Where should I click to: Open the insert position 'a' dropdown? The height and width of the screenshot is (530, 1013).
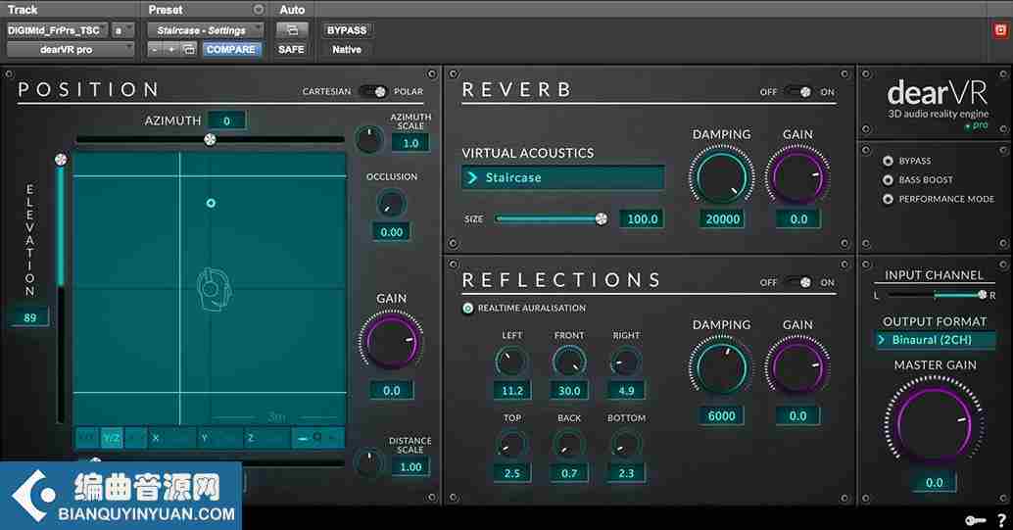click(123, 29)
